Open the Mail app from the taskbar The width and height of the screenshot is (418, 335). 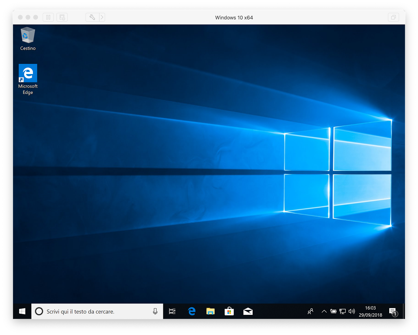(x=248, y=311)
